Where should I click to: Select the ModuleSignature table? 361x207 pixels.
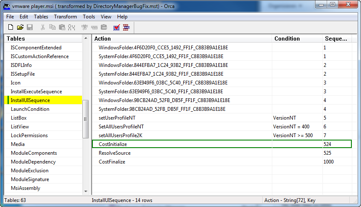point(30,179)
